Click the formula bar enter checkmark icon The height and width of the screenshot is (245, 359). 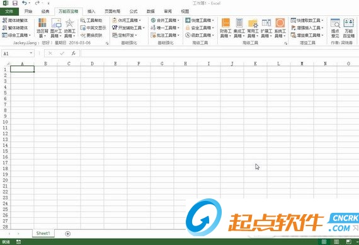(x=62, y=54)
